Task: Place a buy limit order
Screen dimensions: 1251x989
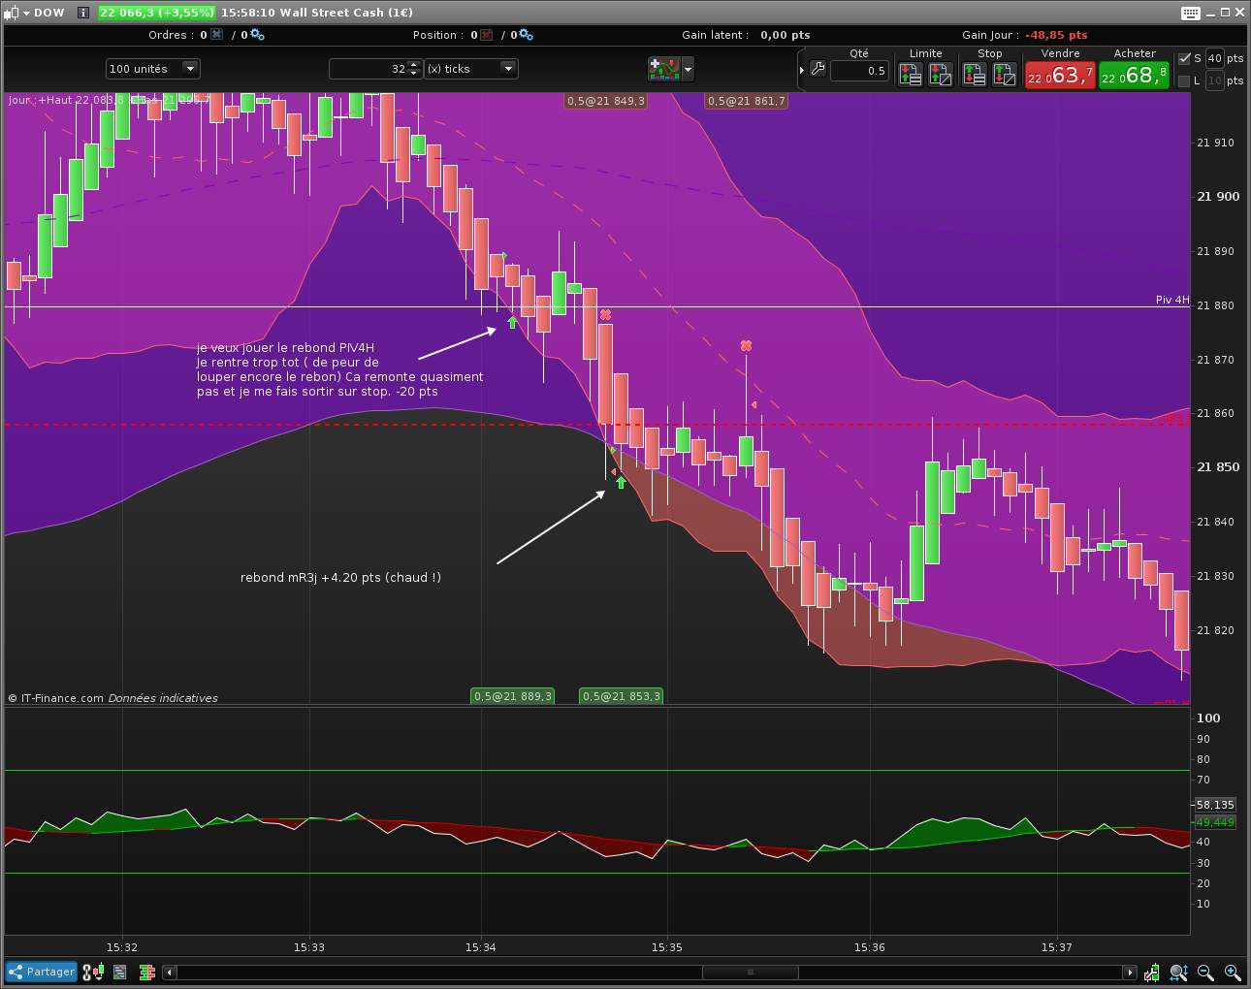Action: click(911, 74)
